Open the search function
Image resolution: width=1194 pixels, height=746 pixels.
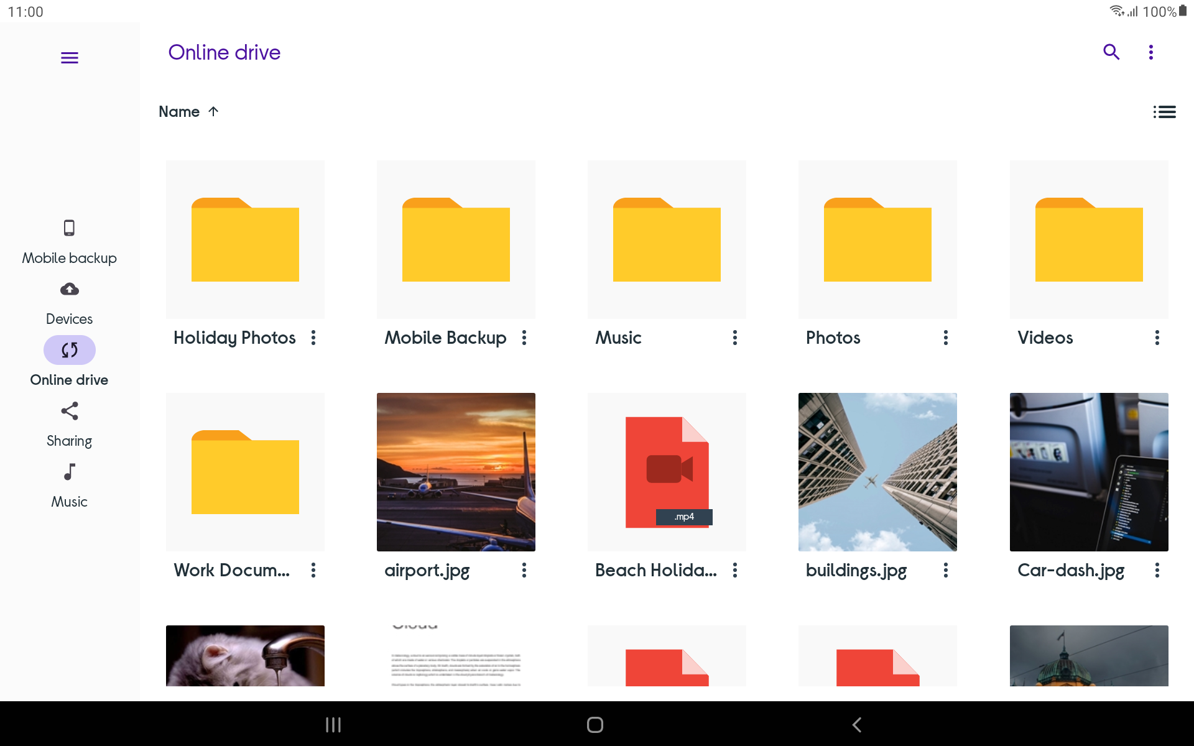[x=1111, y=52]
